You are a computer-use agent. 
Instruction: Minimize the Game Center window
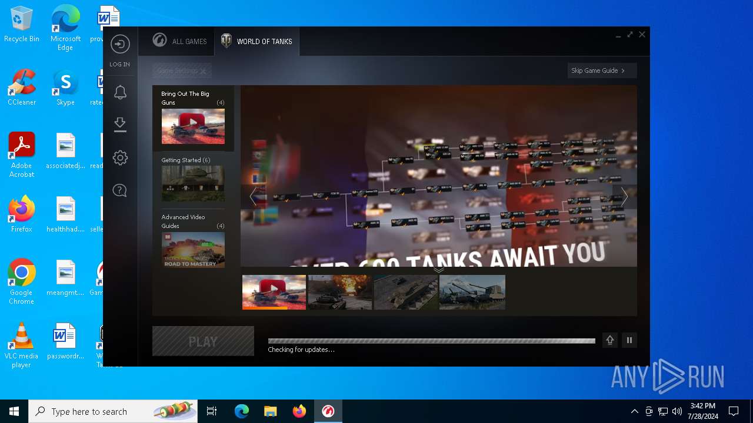point(618,35)
